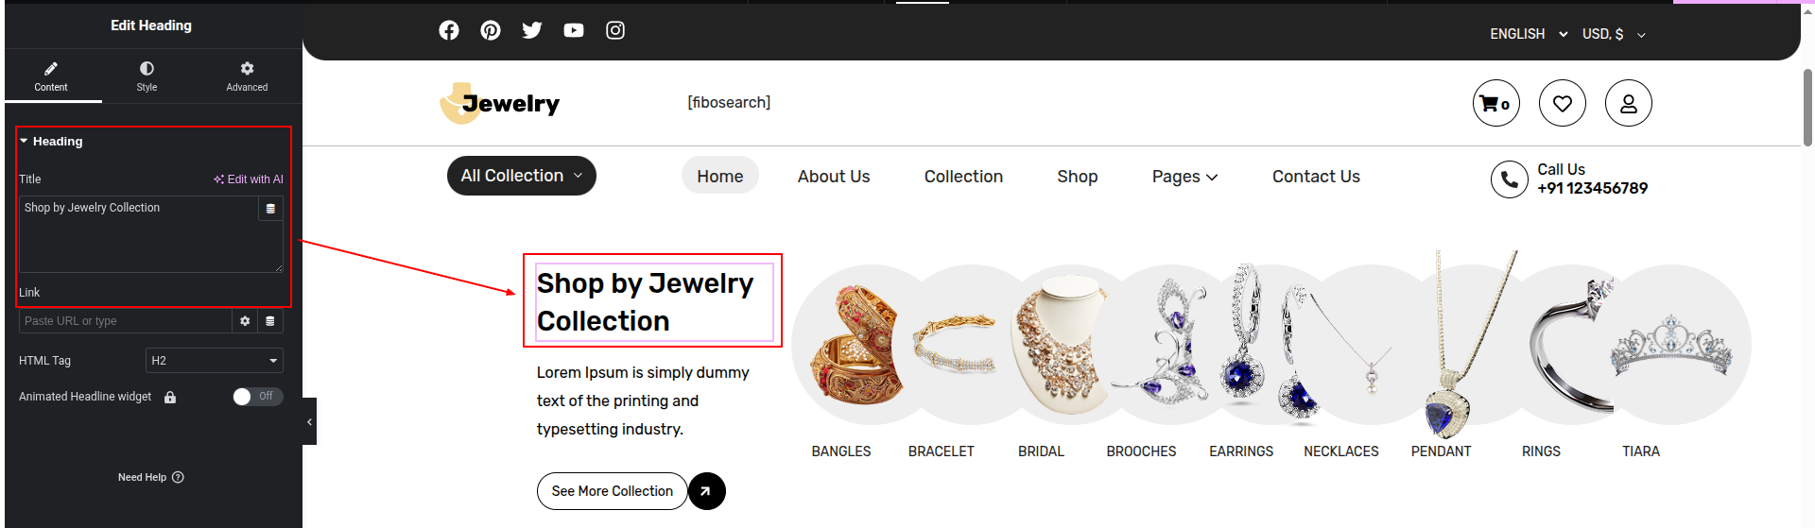
Task: Open dynamic tags for Title field
Action: tap(270, 209)
